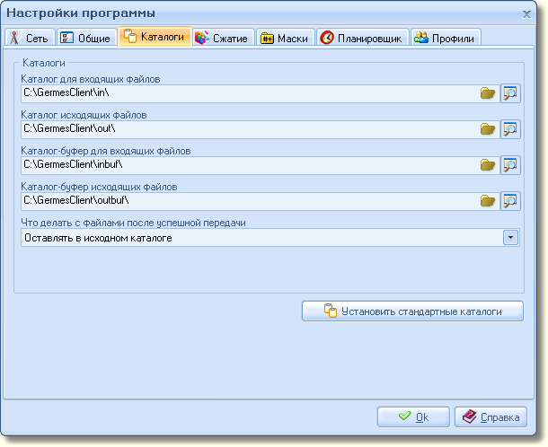The height and width of the screenshot is (447, 548).
Task: Click clipboard icon on standard catalogs button
Action: coord(331,311)
